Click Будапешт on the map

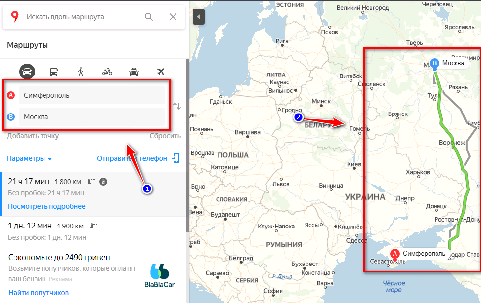point(225,215)
